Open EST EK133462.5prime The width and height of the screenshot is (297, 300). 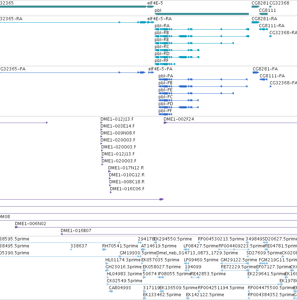162,295
